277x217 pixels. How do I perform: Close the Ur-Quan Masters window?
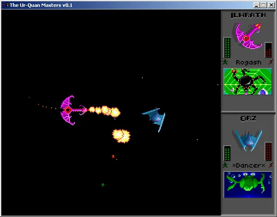271,5
